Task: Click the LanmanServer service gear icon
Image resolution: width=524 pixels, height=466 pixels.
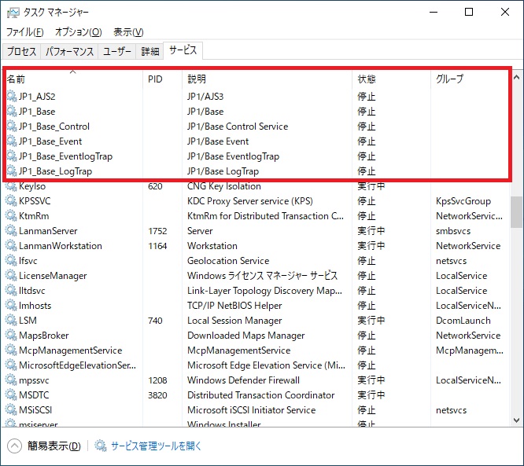Action: 11,231
